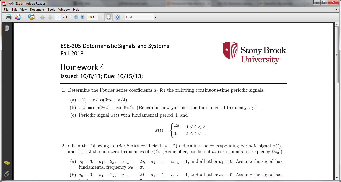This screenshot has width=341, height=182.
Task: Open the Document menu
Action: click(x=37, y=10)
